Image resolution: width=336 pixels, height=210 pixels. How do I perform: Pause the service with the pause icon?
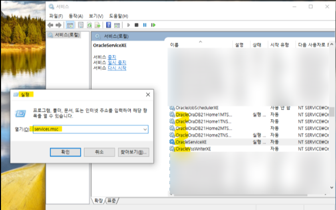pos(145,25)
